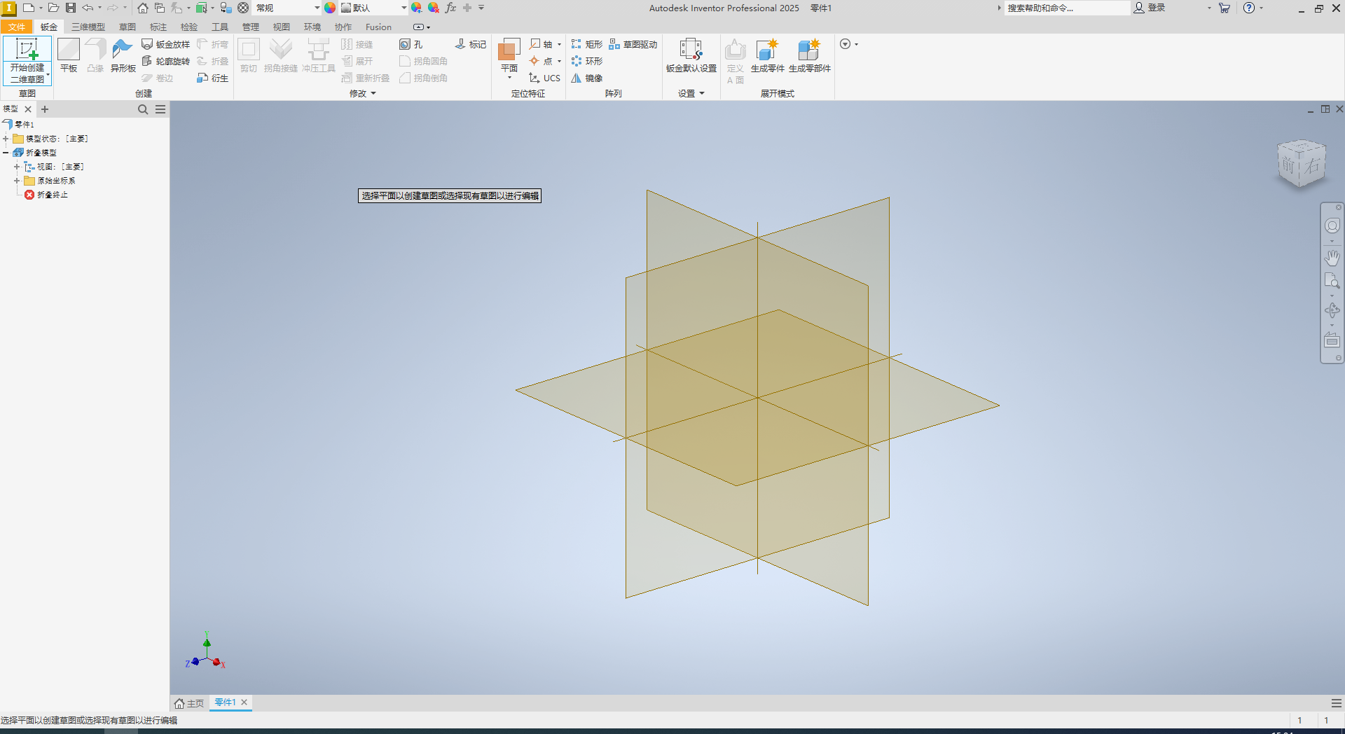Activate the 镜像 (Mirror) pattern tool
The image size is (1345, 734).
click(587, 78)
